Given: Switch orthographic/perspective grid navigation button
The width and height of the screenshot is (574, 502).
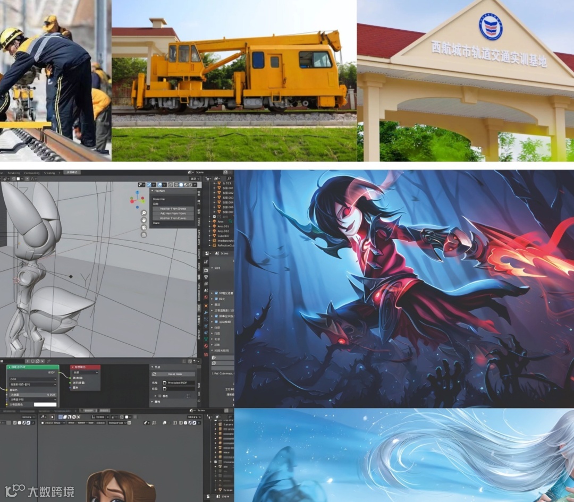Looking at the screenshot, I should click(144, 235).
